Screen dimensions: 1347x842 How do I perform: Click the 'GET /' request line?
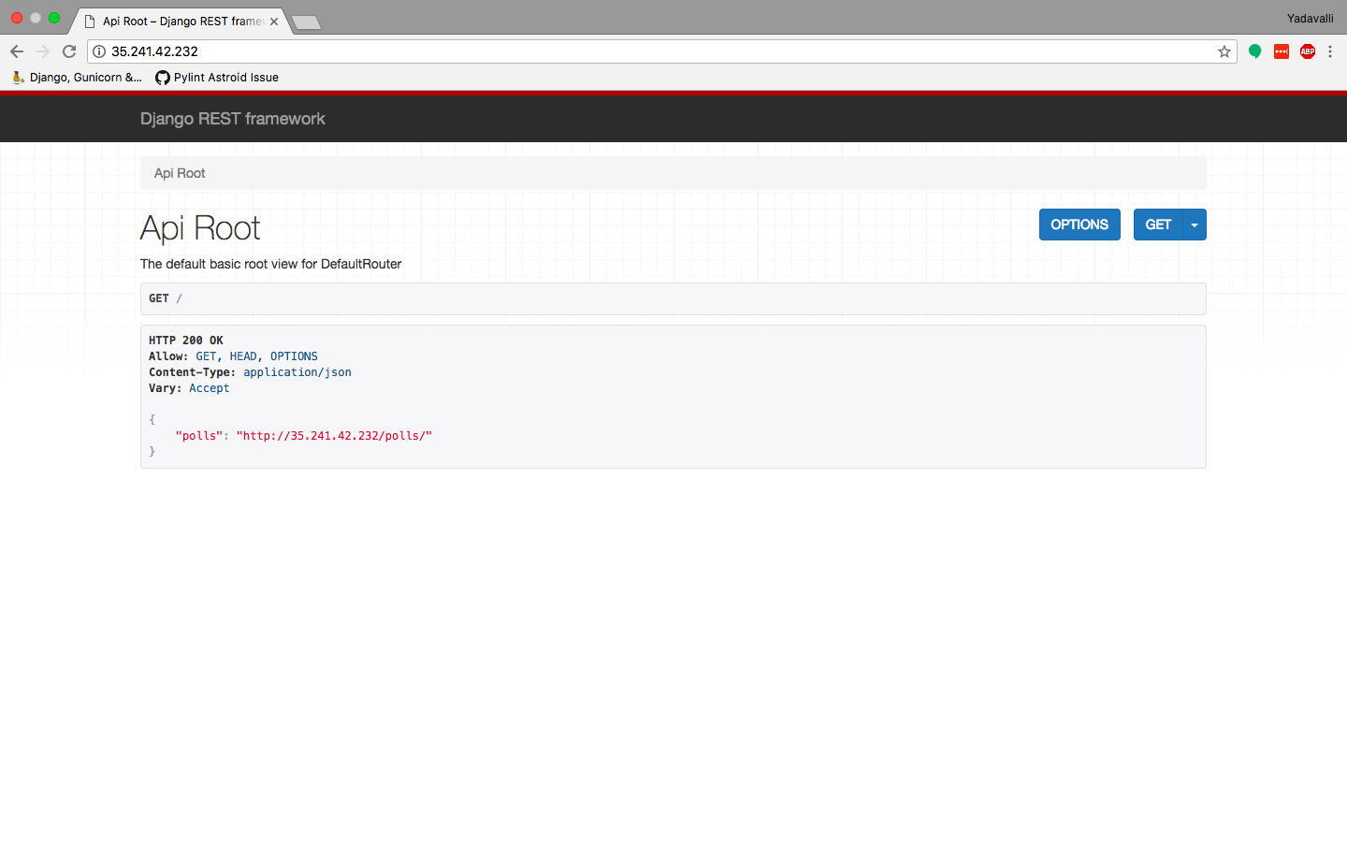166,298
